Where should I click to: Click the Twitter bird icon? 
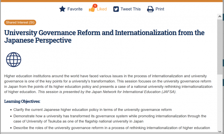[116, 9]
